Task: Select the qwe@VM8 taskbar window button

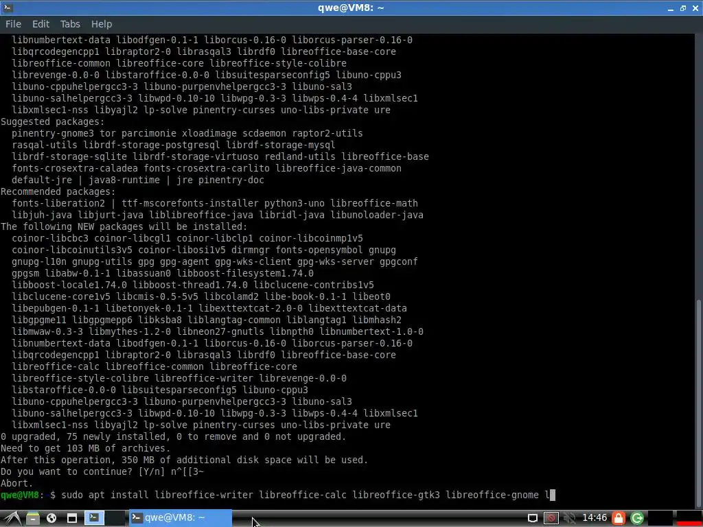Action: [181, 518]
